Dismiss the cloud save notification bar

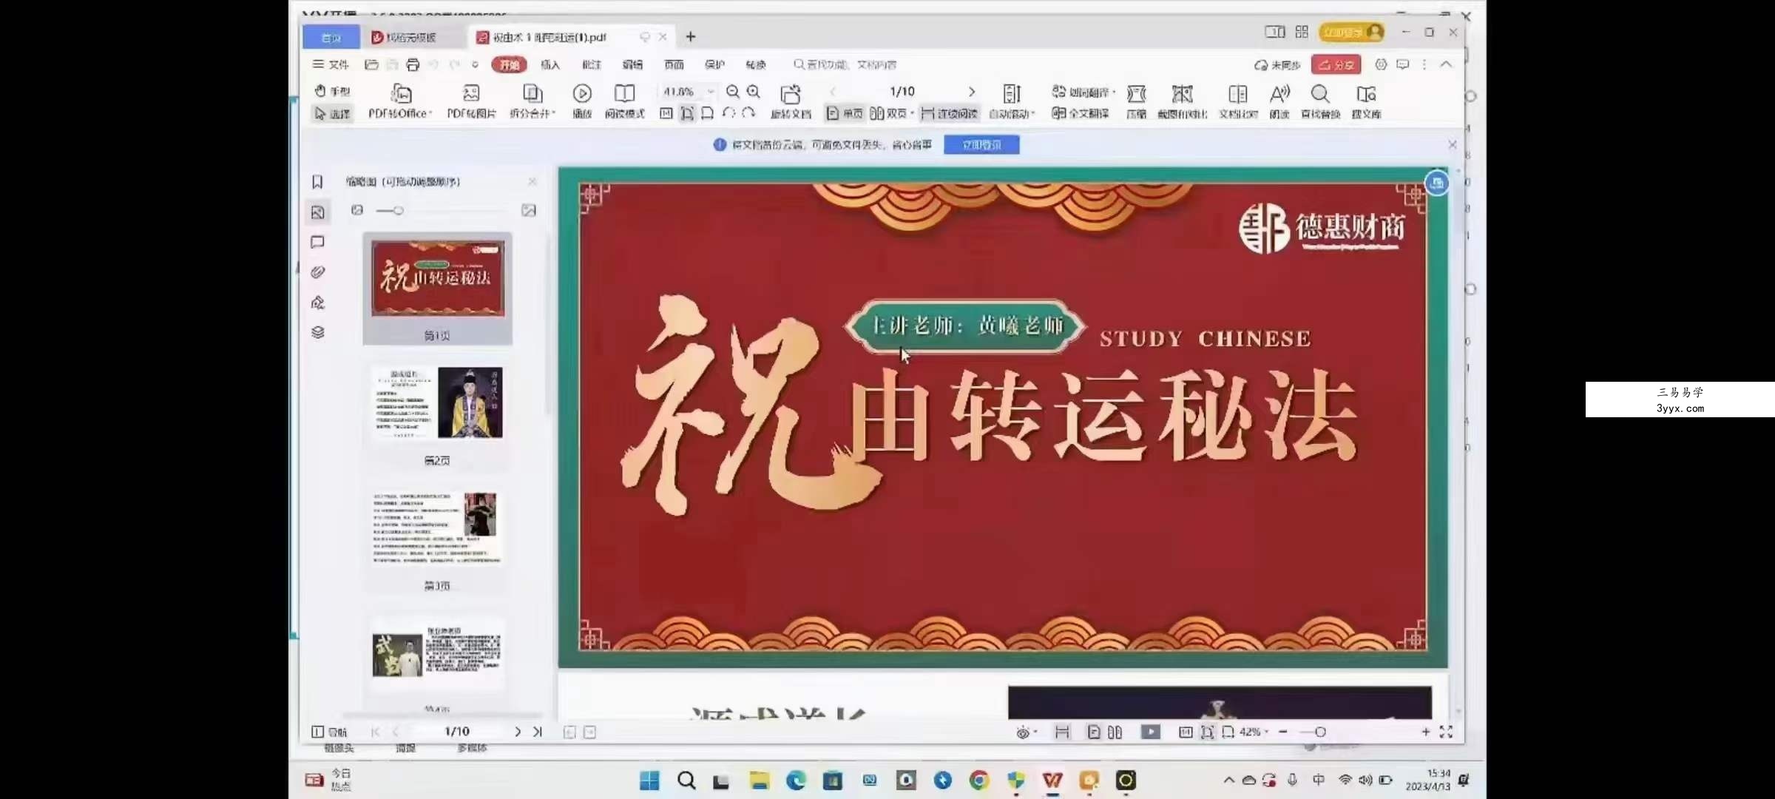(x=1452, y=144)
